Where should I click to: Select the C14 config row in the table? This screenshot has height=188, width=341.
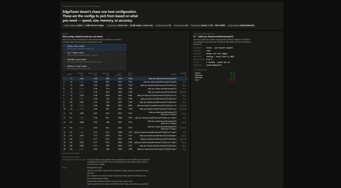125,128
